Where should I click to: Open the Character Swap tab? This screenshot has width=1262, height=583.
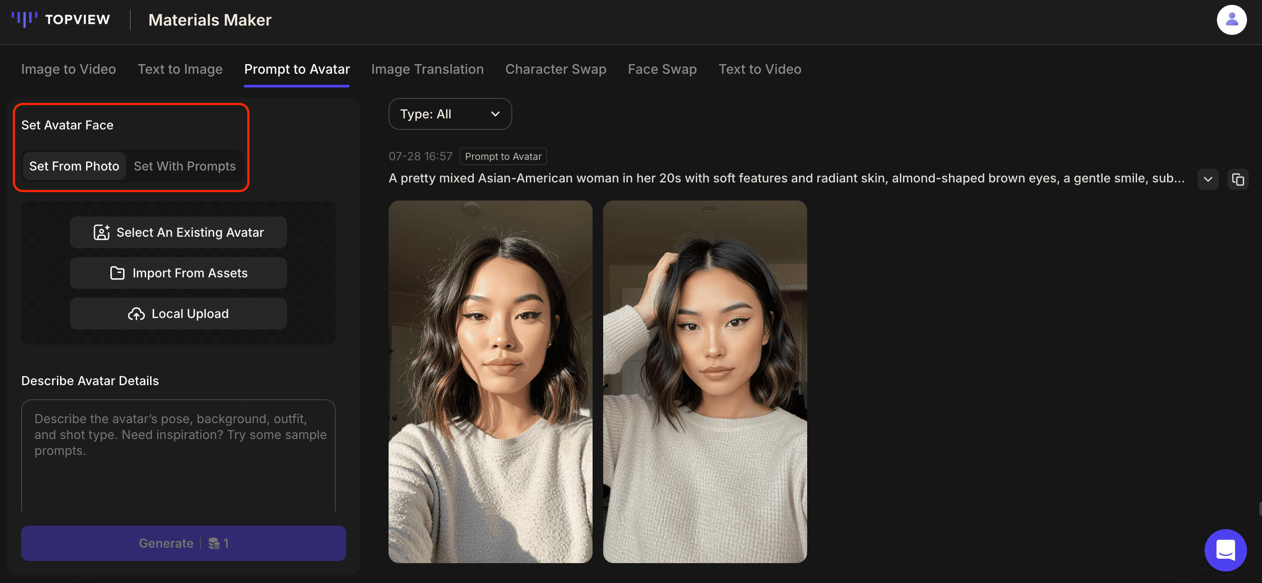coord(555,69)
